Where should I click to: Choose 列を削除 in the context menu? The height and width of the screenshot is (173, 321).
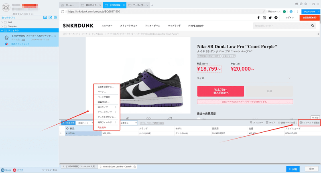tap(102, 127)
